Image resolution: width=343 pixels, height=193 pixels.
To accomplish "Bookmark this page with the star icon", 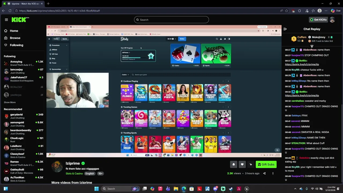I will tap(286, 11).
